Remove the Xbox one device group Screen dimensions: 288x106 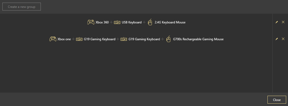tap(283, 39)
